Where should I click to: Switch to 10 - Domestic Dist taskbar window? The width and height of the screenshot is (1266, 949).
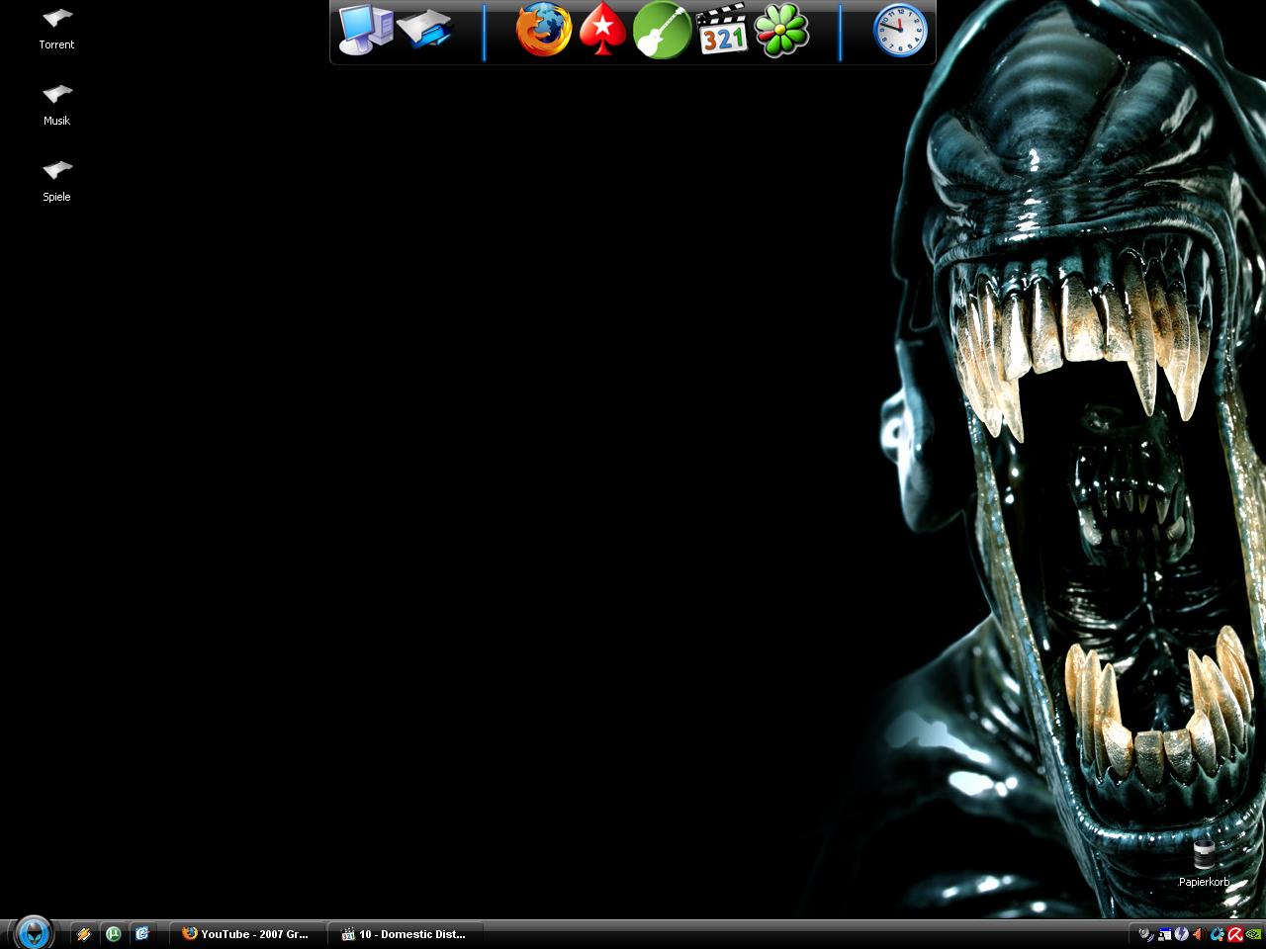(x=407, y=933)
